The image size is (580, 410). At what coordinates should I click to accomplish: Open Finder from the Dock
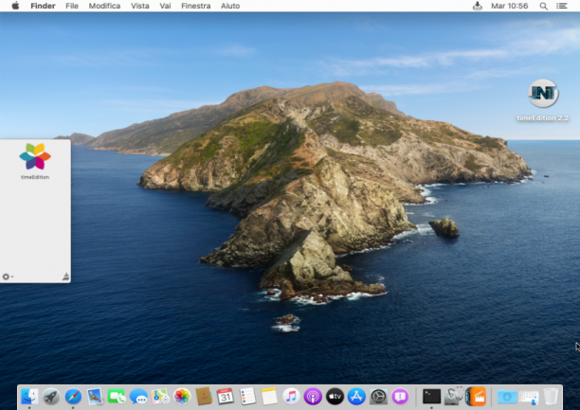[29, 397]
